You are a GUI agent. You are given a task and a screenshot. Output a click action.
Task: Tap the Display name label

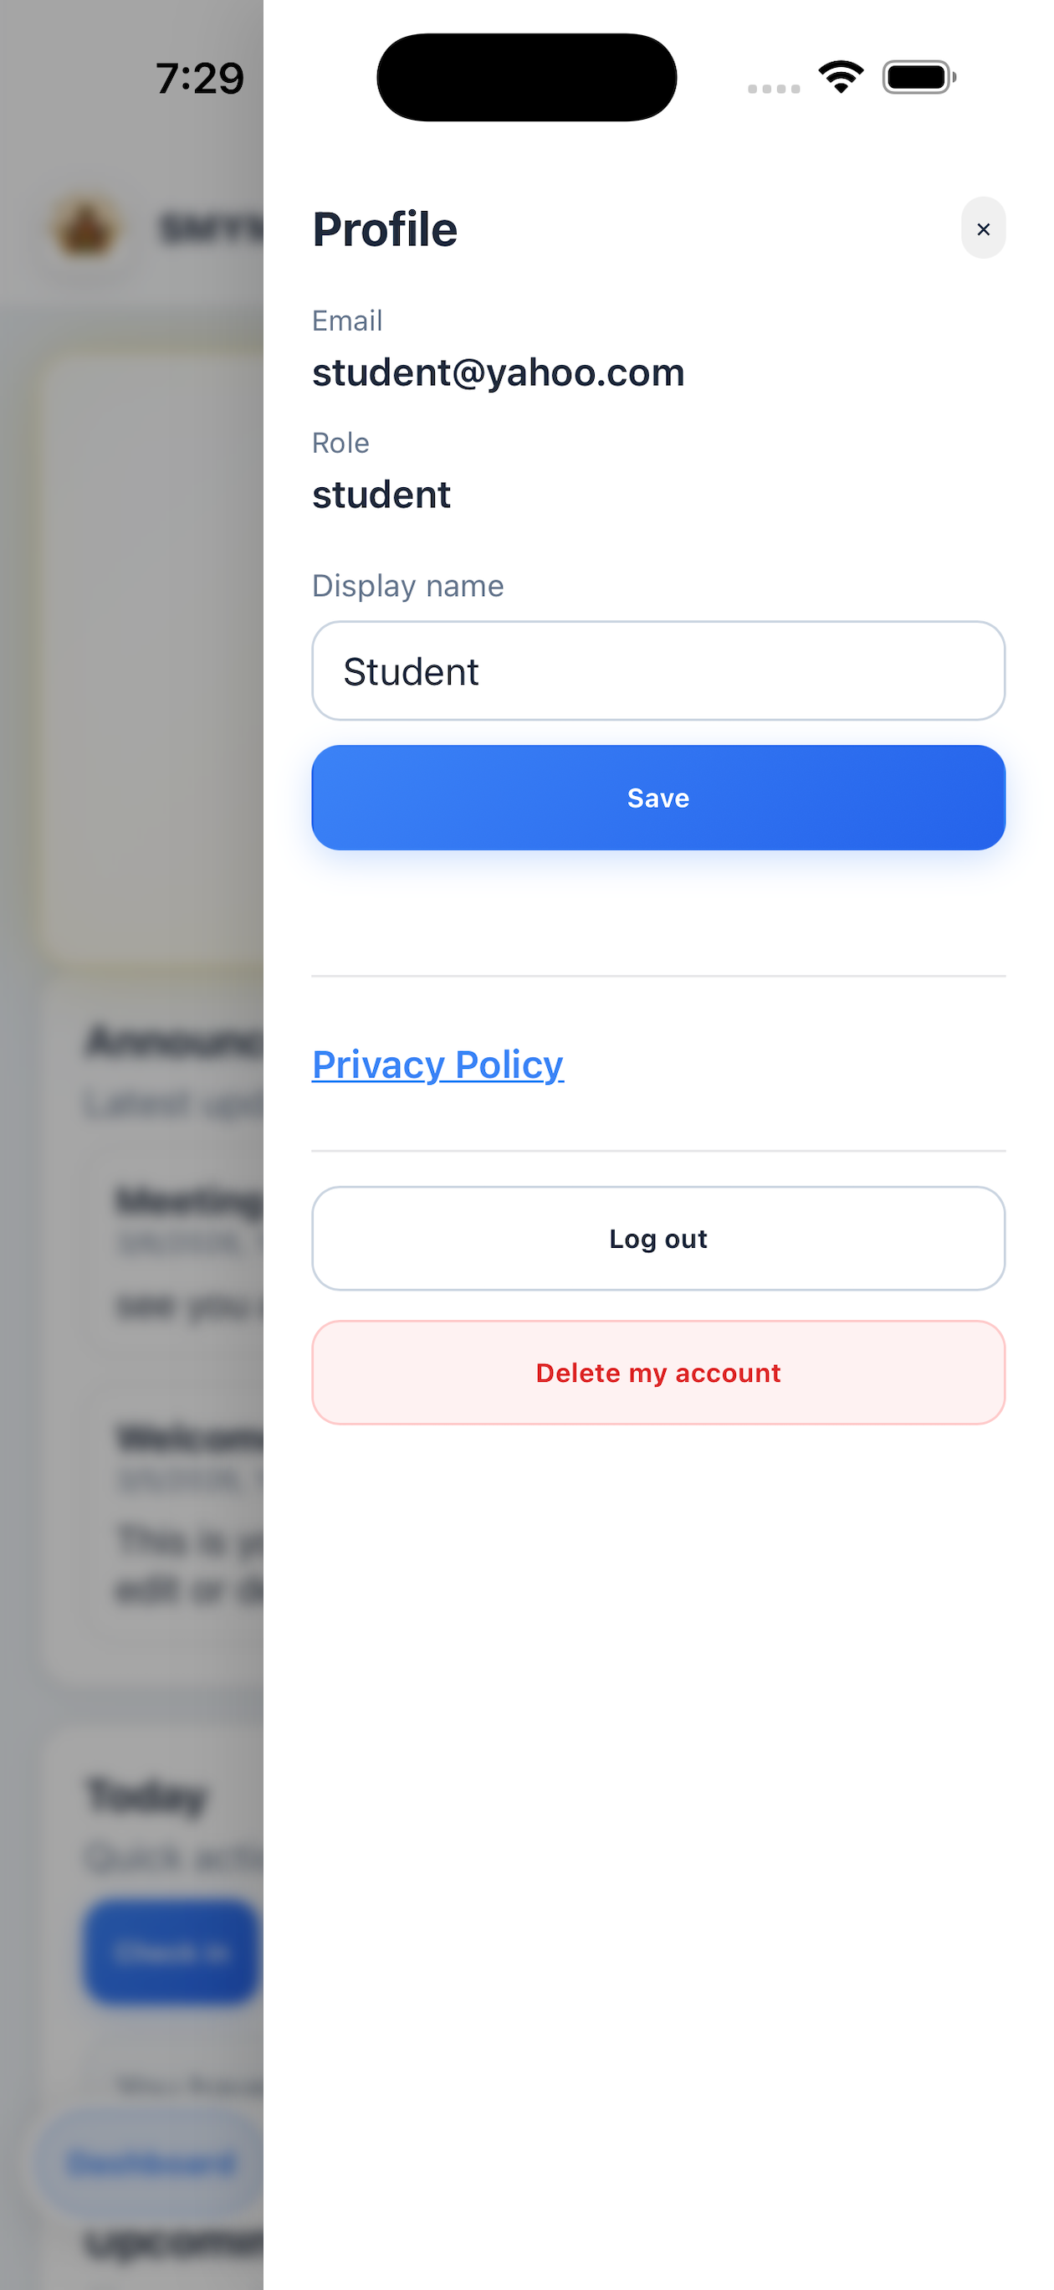point(408,586)
